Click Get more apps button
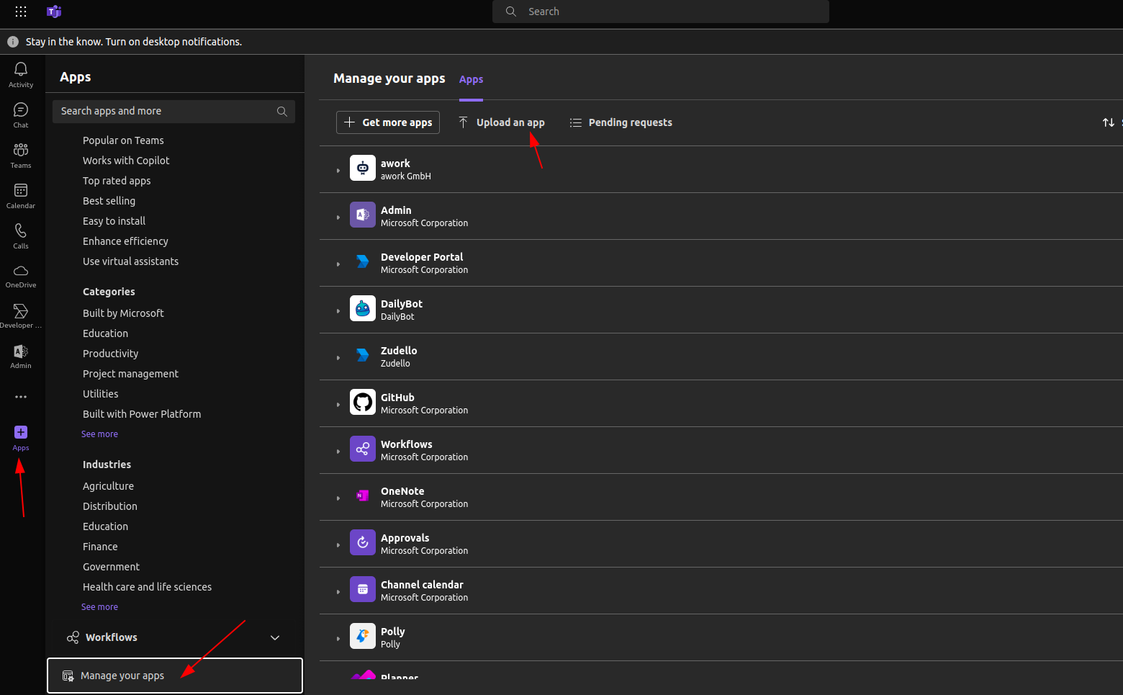Viewport: 1123px width, 695px height. [x=388, y=122]
